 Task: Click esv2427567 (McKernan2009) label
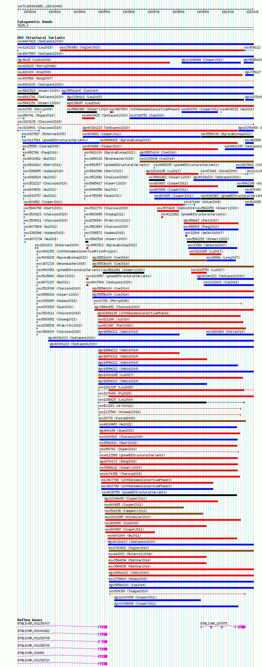pos(44,134)
